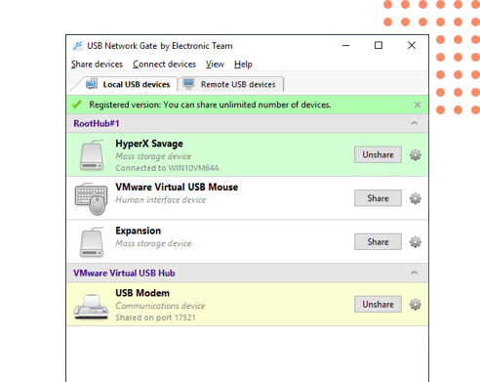The width and height of the screenshot is (480, 382).
Task: Dismiss the registered version notification
Action: (x=418, y=105)
